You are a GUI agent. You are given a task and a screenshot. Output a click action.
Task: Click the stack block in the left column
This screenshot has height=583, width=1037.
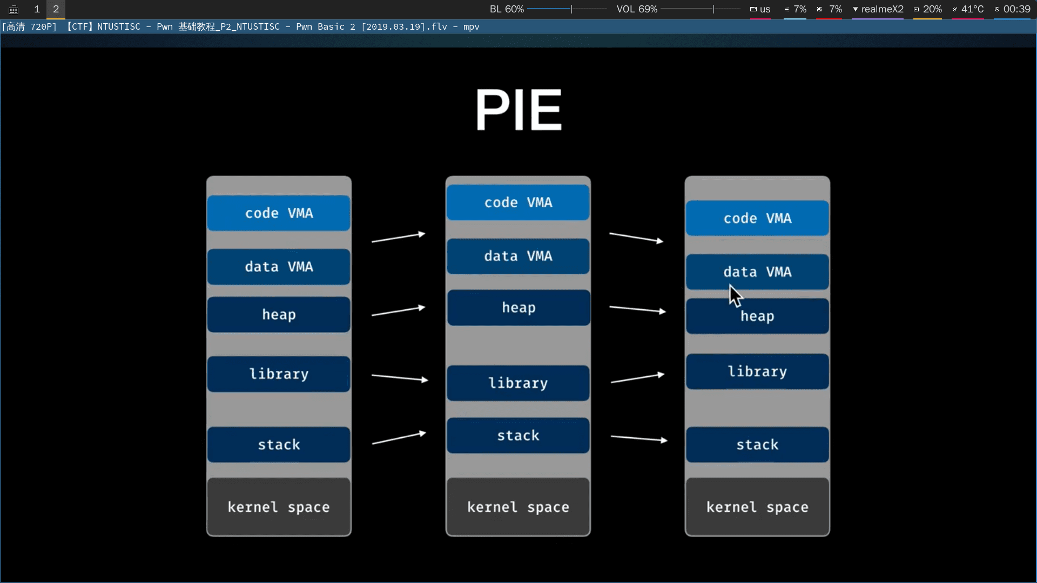tap(279, 444)
